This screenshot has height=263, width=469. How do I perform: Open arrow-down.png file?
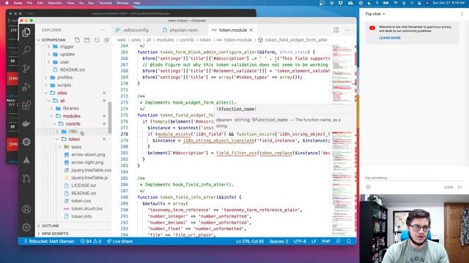[88, 155]
